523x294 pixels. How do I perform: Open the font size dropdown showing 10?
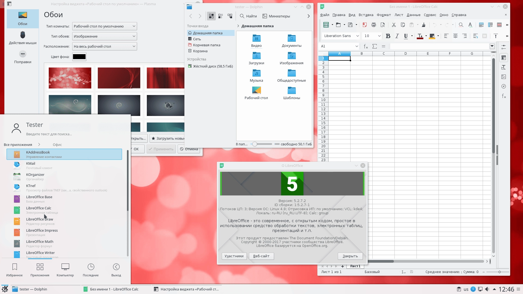click(379, 36)
